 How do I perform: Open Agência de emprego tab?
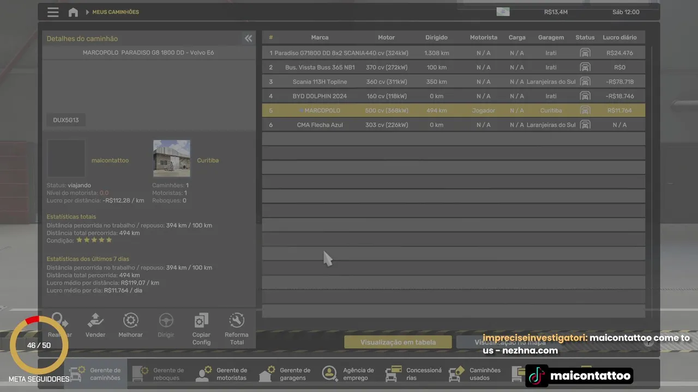pos(348,373)
